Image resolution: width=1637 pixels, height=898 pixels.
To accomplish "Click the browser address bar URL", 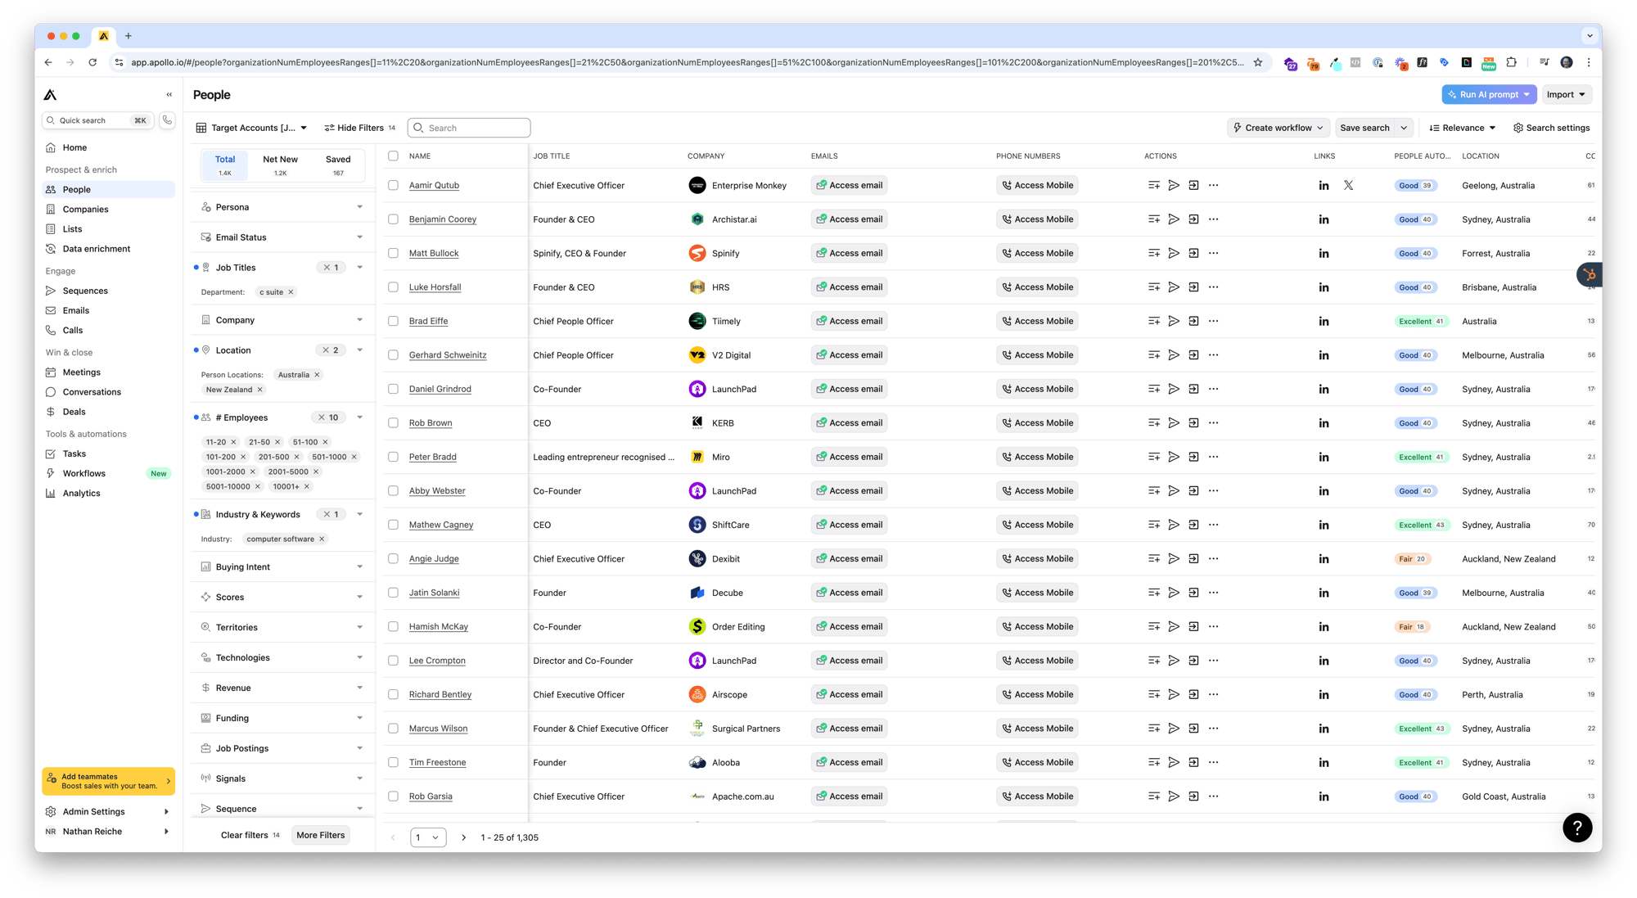I will [686, 62].
